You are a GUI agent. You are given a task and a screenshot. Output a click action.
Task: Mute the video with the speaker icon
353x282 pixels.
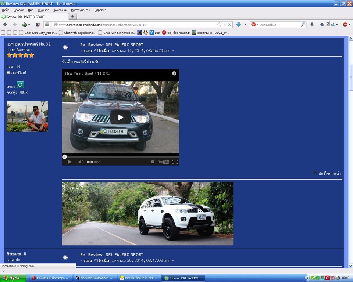81,162
